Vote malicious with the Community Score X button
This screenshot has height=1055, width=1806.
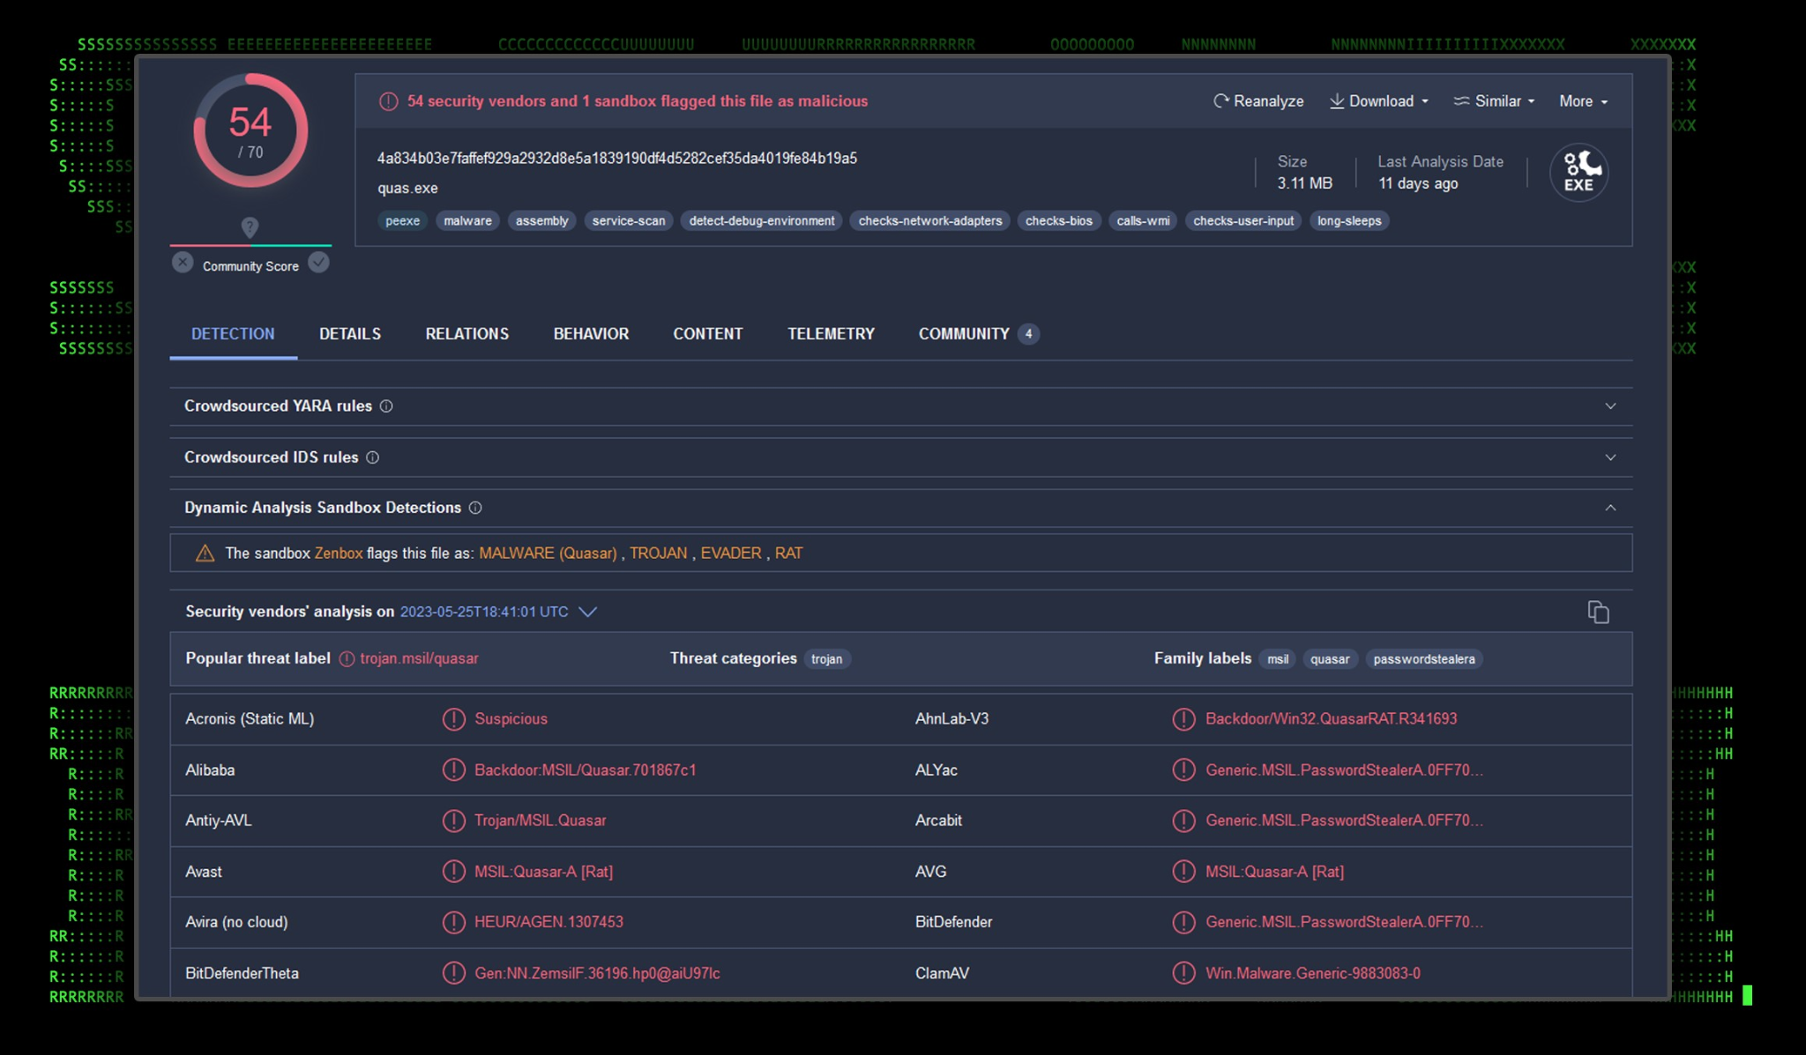coord(183,263)
